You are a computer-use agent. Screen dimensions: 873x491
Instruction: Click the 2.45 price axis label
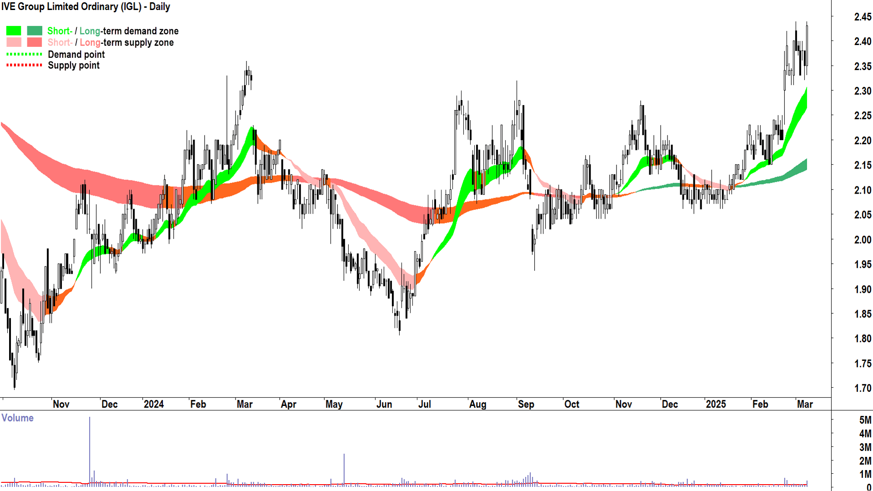[x=862, y=17]
